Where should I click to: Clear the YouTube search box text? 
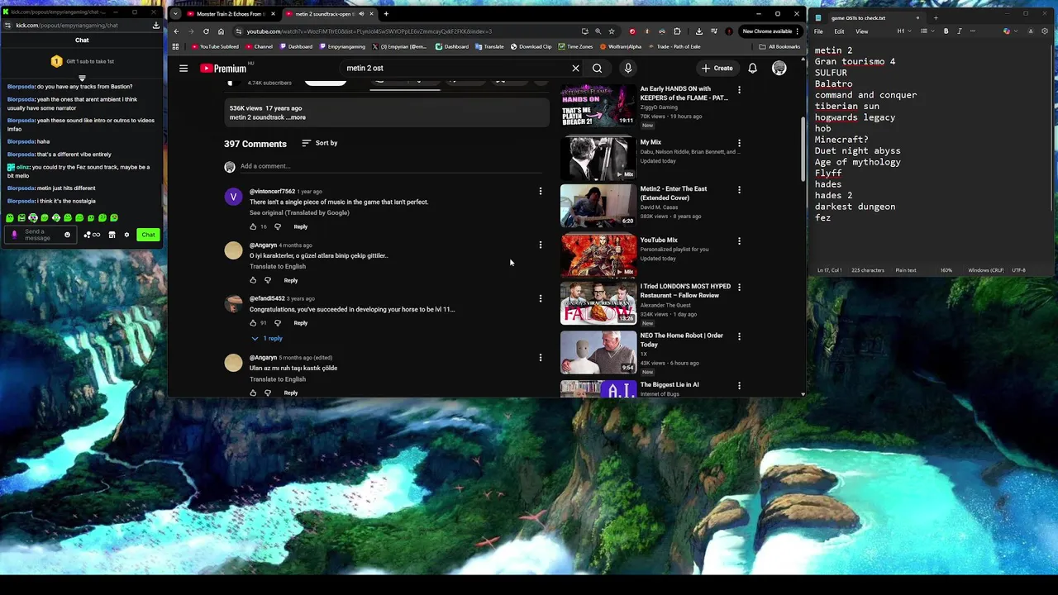575,69
